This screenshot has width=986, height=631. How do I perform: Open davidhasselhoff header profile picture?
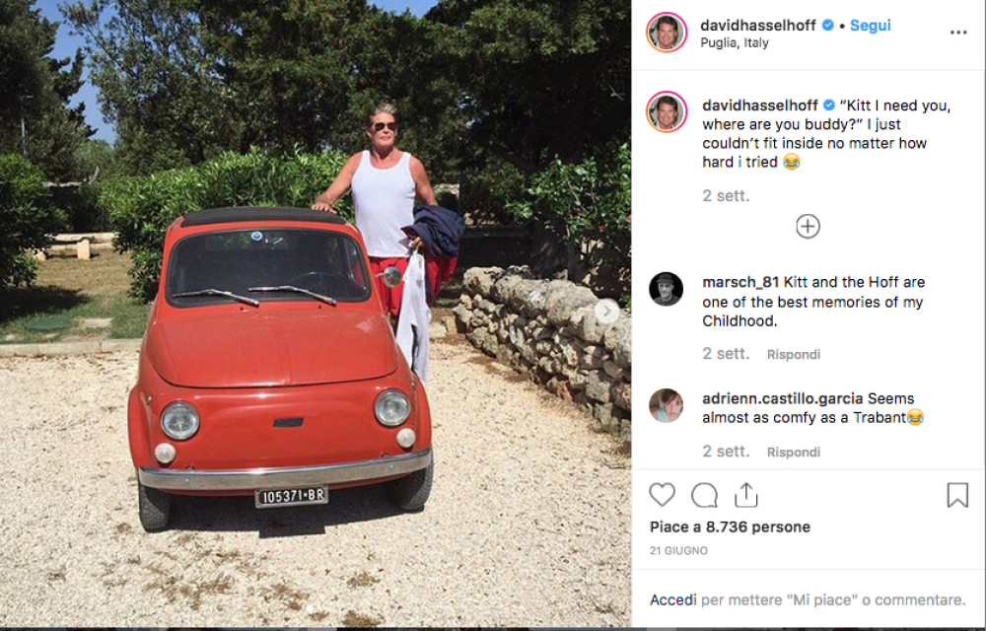[667, 33]
